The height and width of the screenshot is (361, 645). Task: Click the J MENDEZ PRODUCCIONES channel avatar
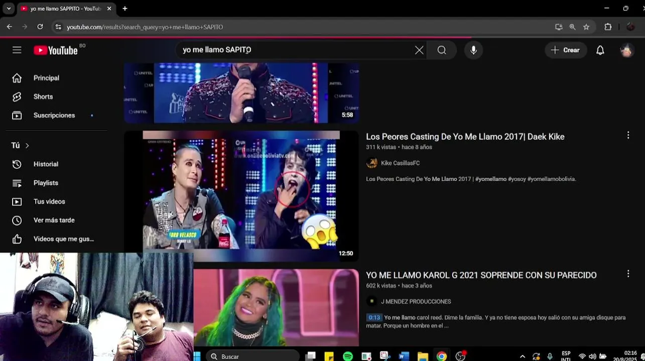372,301
